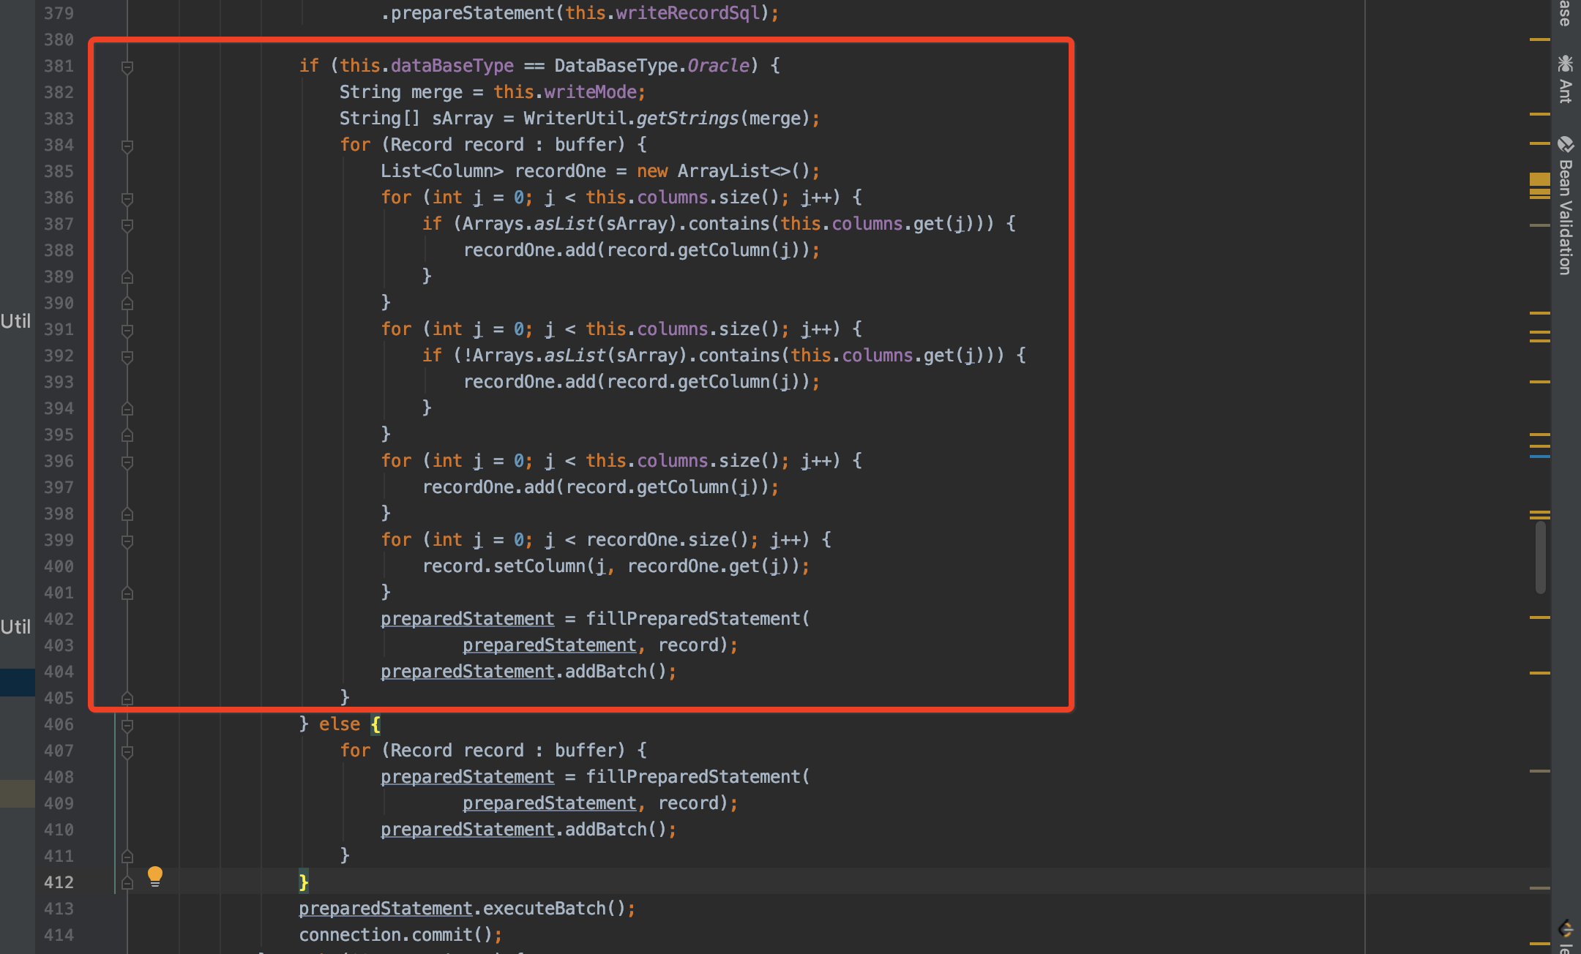Image resolution: width=1581 pixels, height=954 pixels.
Task: Click 'fillPreparedStatement' on line 408
Action: tap(693, 777)
